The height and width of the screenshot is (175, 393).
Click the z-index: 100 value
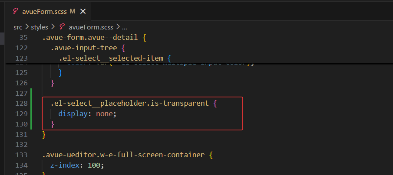pyautogui.click(x=94, y=165)
